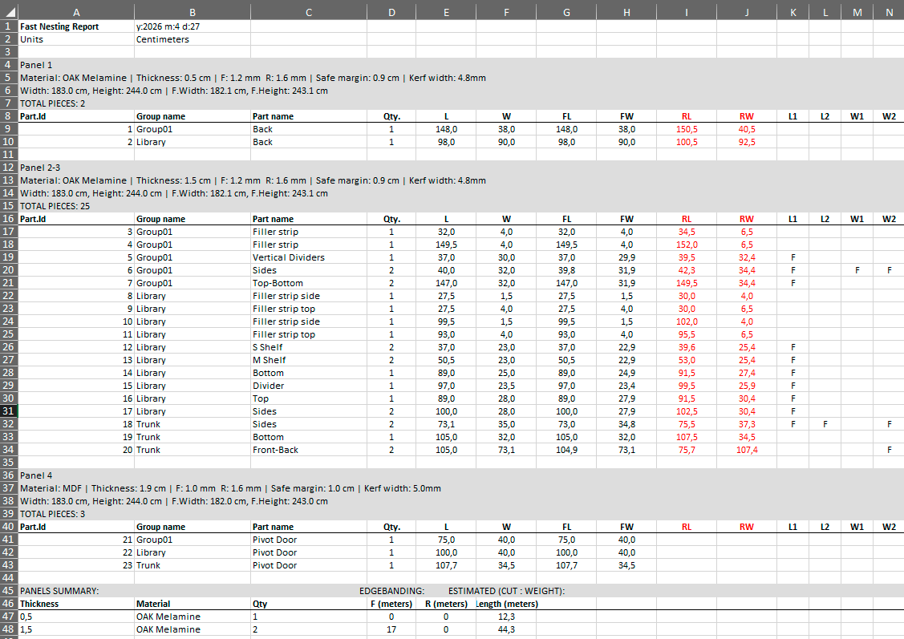Select row 45 header
This screenshot has width=904, height=639.
point(9,591)
